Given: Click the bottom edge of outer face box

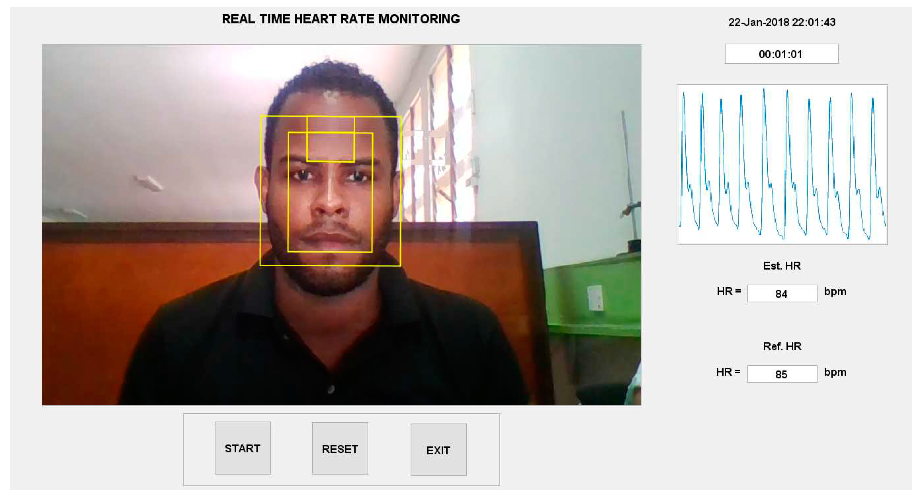Looking at the screenshot, I should [330, 265].
